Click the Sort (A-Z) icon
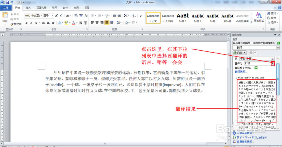Image resolution: width=282 pixels, height=147 pixels. [134, 16]
